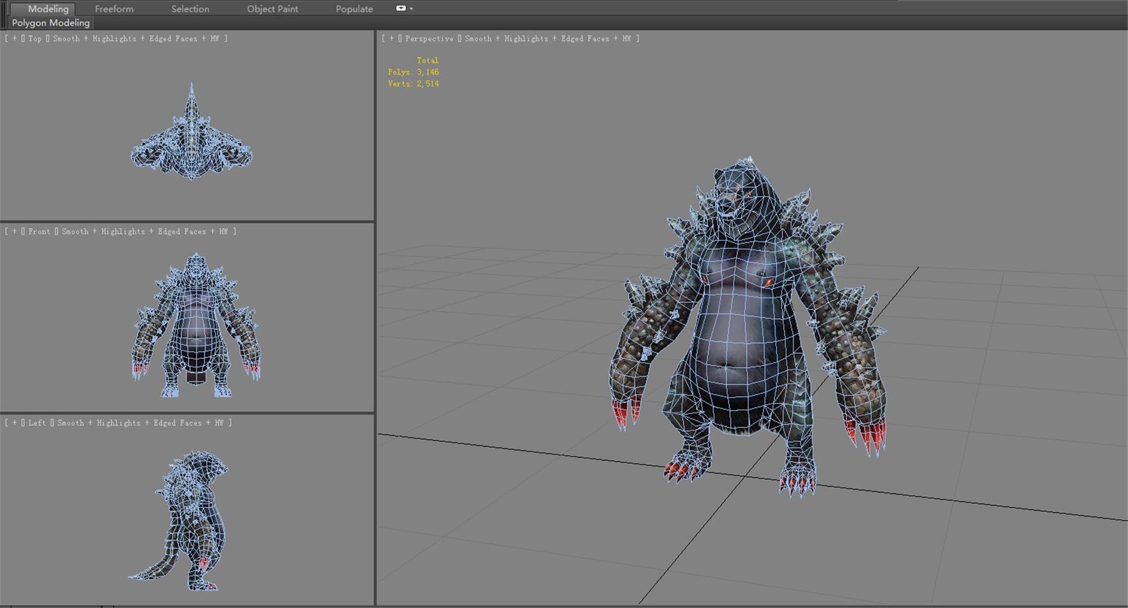
Task: Click the ribbon minimize toggle icon
Action: coord(401,8)
